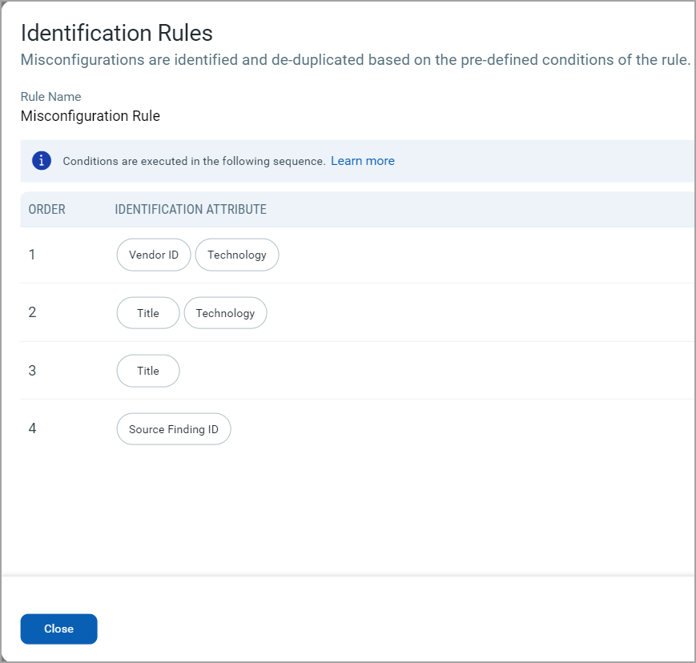The width and height of the screenshot is (696, 663).
Task: Select the Source Finding ID chip in order 4
Action: pos(173,429)
